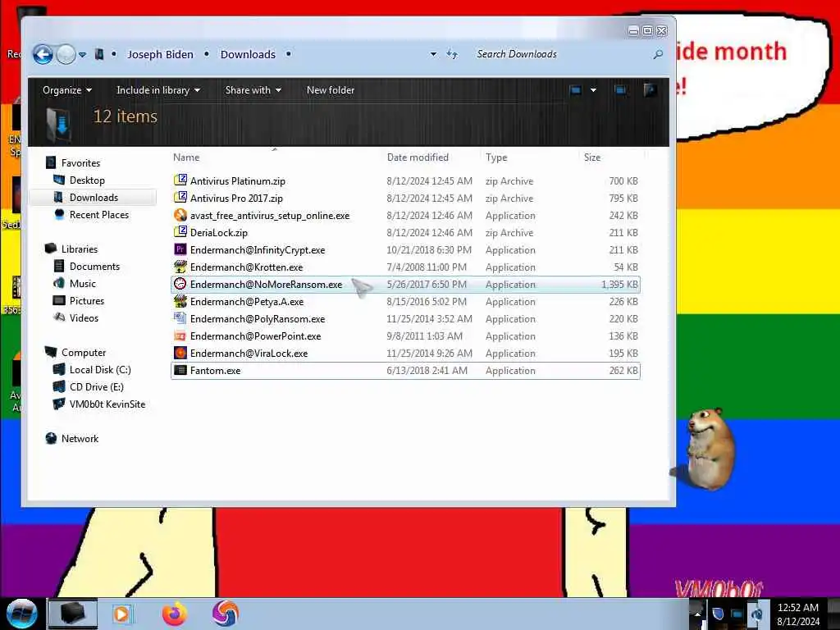840x630 pixels.
Task: Open the view options dropdown arrow
Action: [x=593, y=90]
